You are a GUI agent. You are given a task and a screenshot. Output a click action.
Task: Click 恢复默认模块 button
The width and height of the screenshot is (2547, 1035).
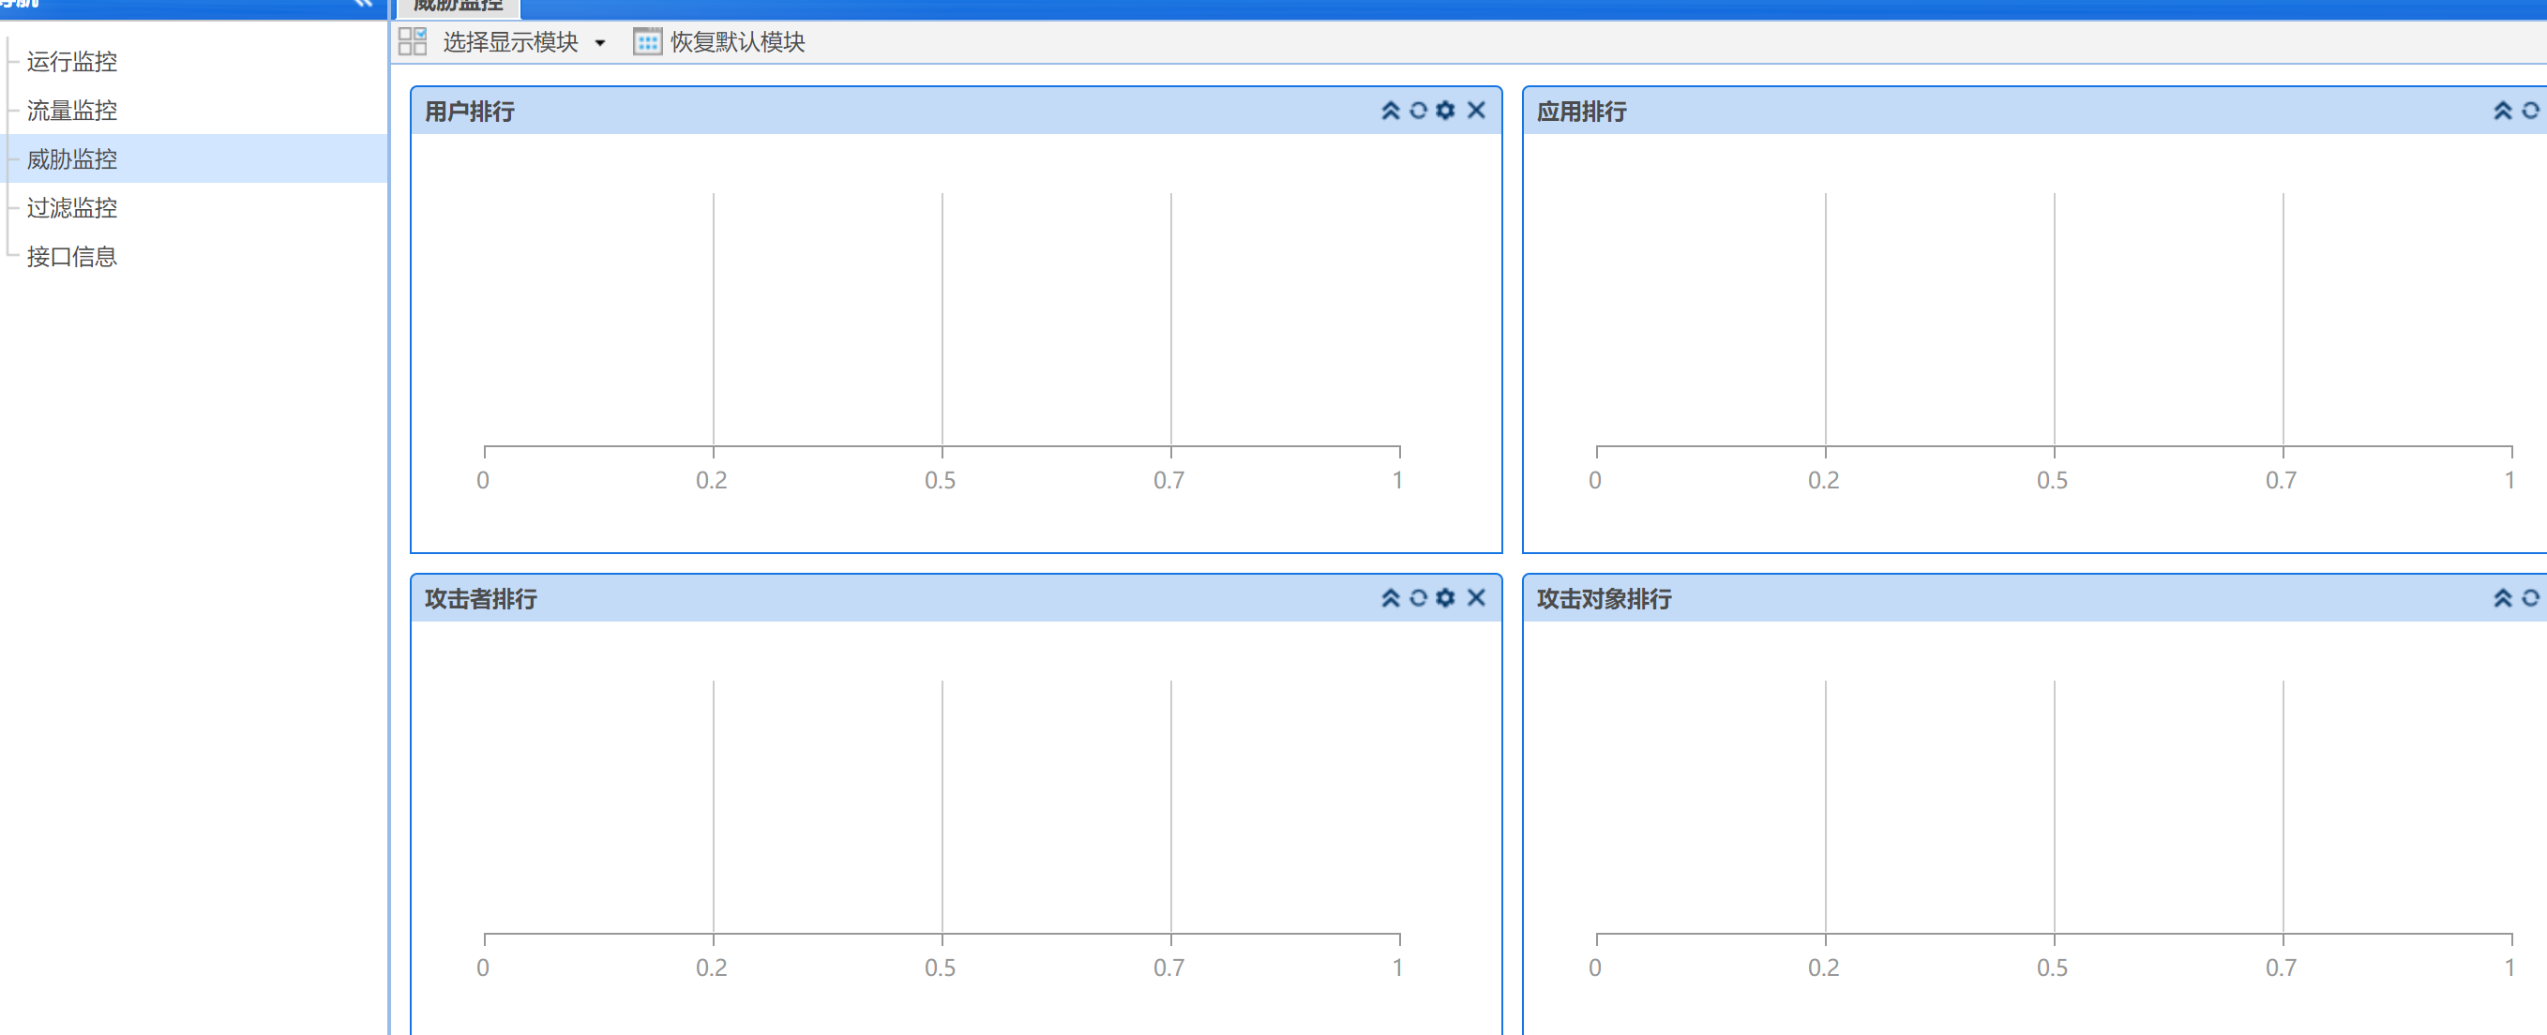720,42
